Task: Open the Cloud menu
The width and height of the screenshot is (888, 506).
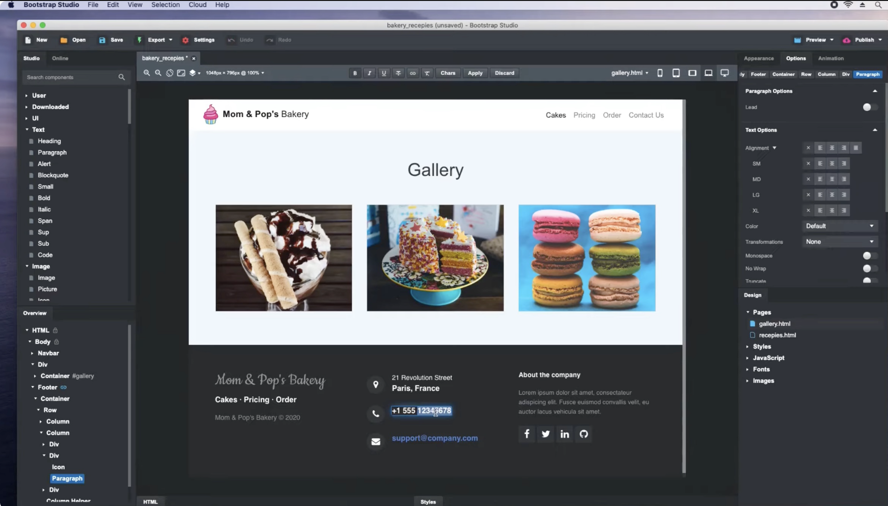Action: (198, 5)
